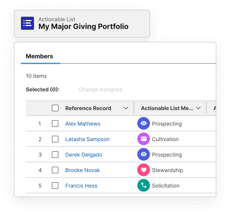Image resolution: width=230 pixels, height=215 pixels.
Task: Click the Cultivation envelope icon
Action: pyautogui.click(x=143, y=139)
